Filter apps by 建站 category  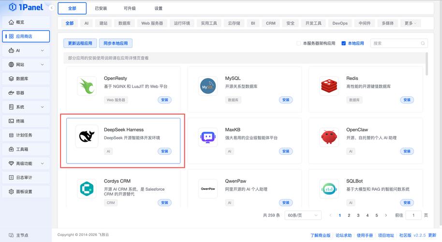coord(103,23)
